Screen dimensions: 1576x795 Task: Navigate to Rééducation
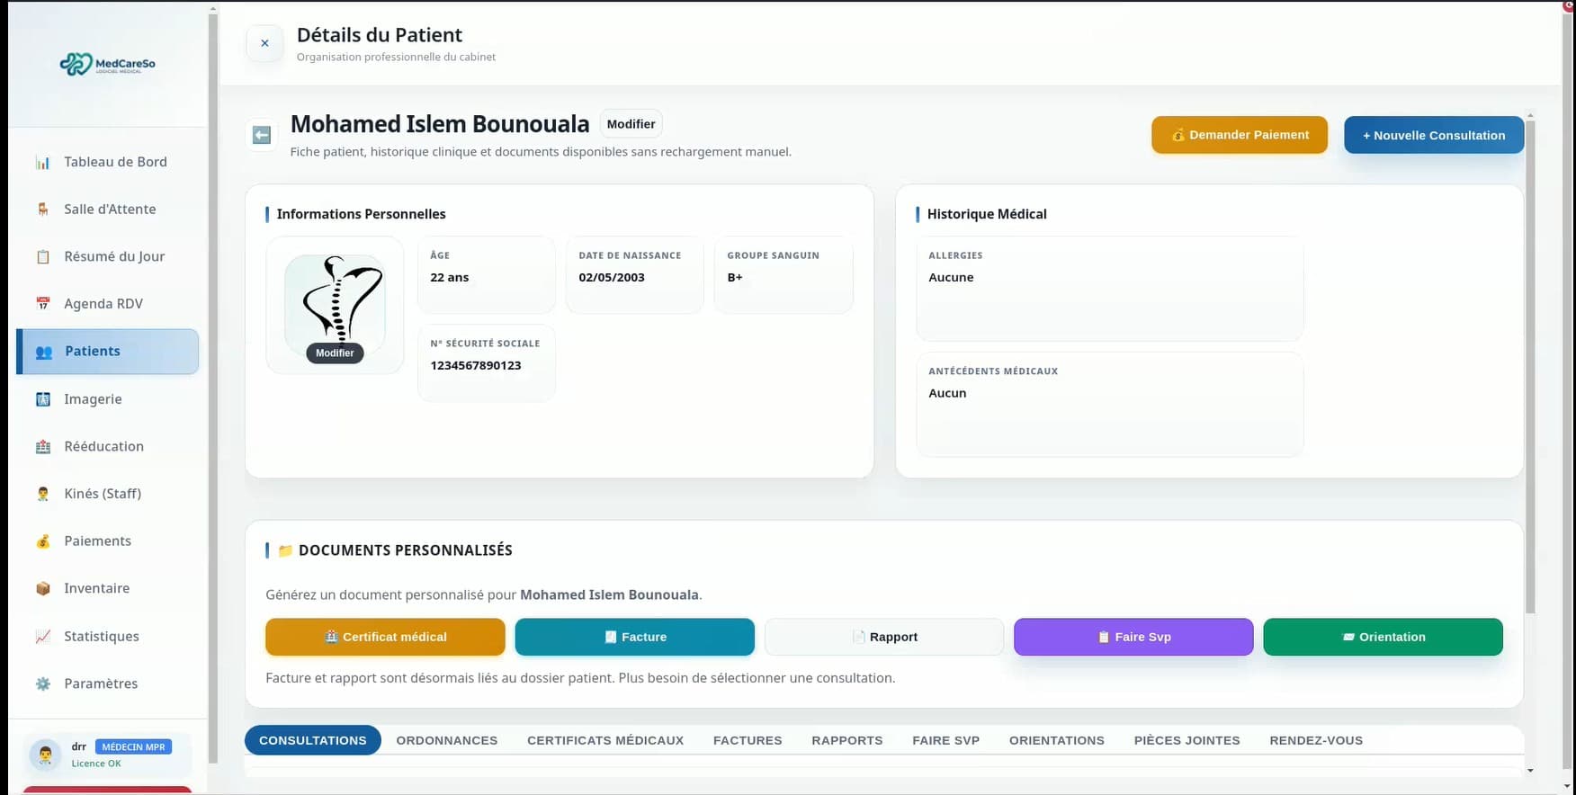click(x=107, y=446)
